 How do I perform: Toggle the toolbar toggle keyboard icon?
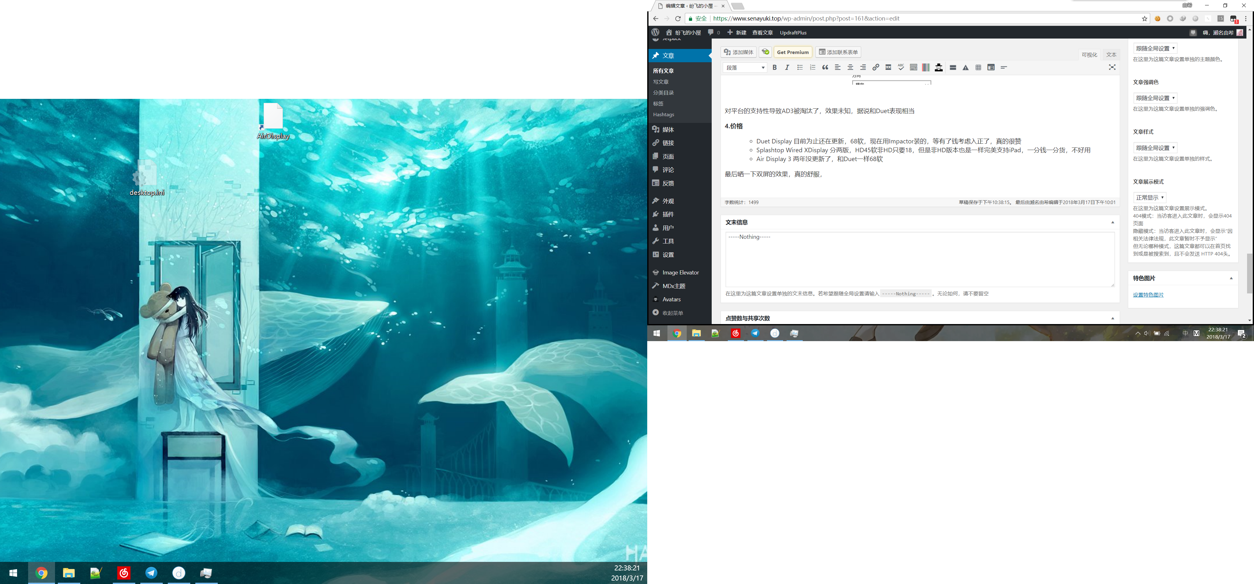coord(914,68)
